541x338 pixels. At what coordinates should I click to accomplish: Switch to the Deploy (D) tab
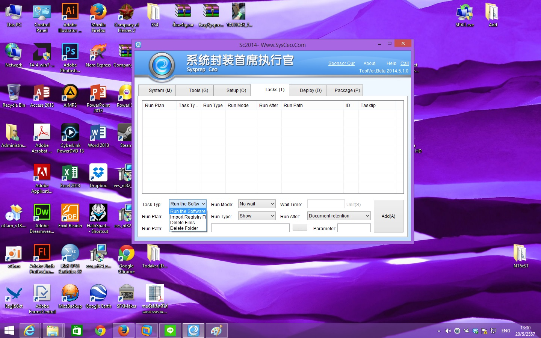point(307,91)
